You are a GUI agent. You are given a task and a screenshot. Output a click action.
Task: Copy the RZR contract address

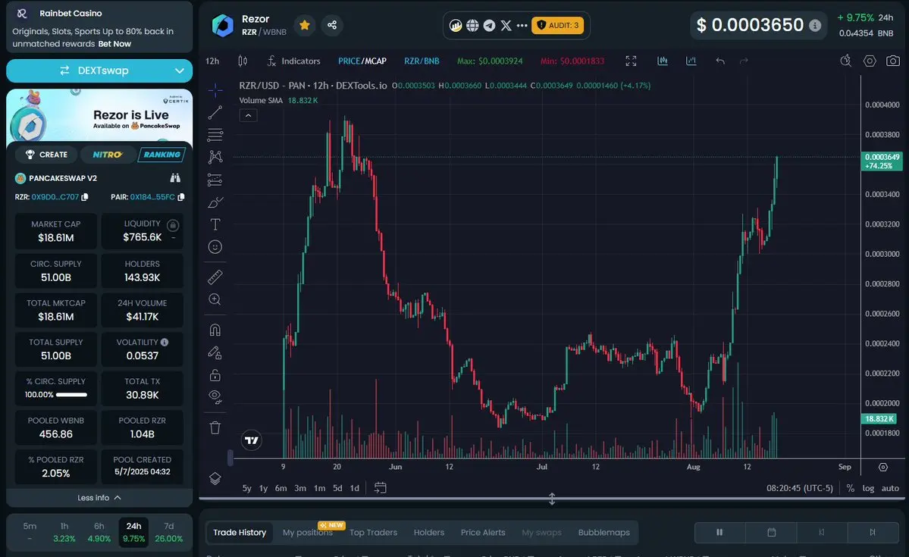[x=85, y=197]
